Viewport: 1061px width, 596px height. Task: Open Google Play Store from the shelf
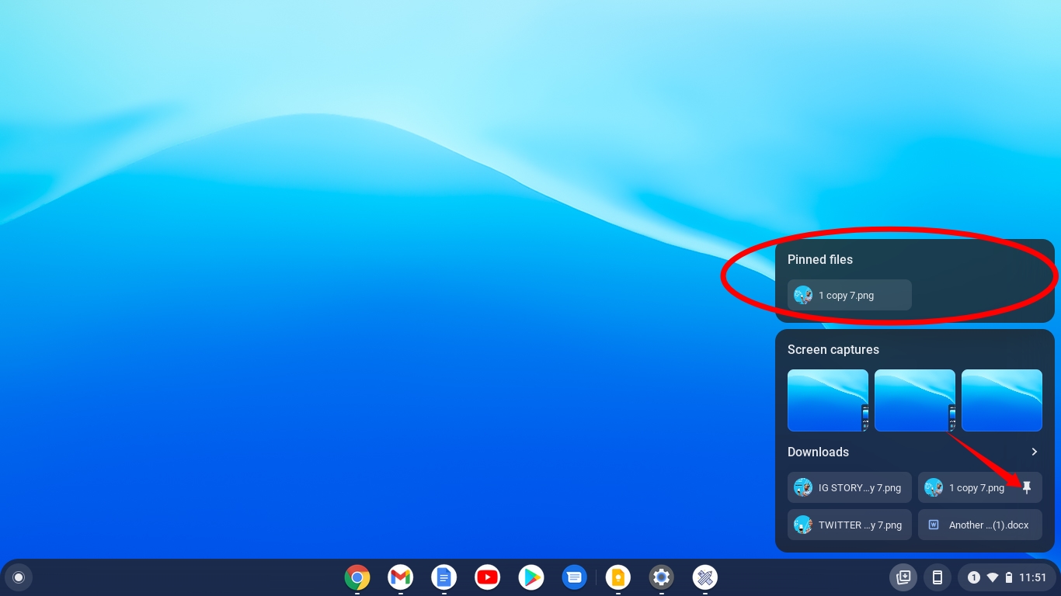(x=531, y=577)
